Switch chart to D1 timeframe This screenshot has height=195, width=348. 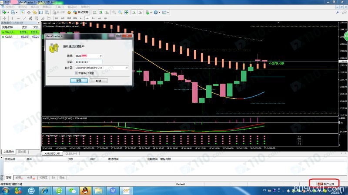(93, 18)
